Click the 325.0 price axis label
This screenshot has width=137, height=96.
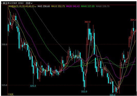[4, 85]
